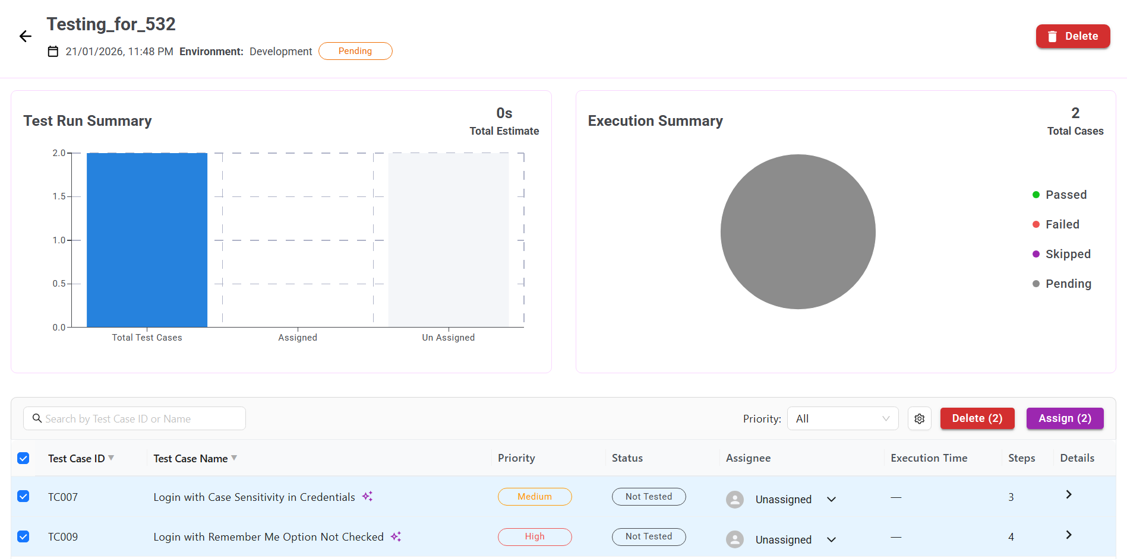Open the Priority filter dropdown

coord(842,419)
